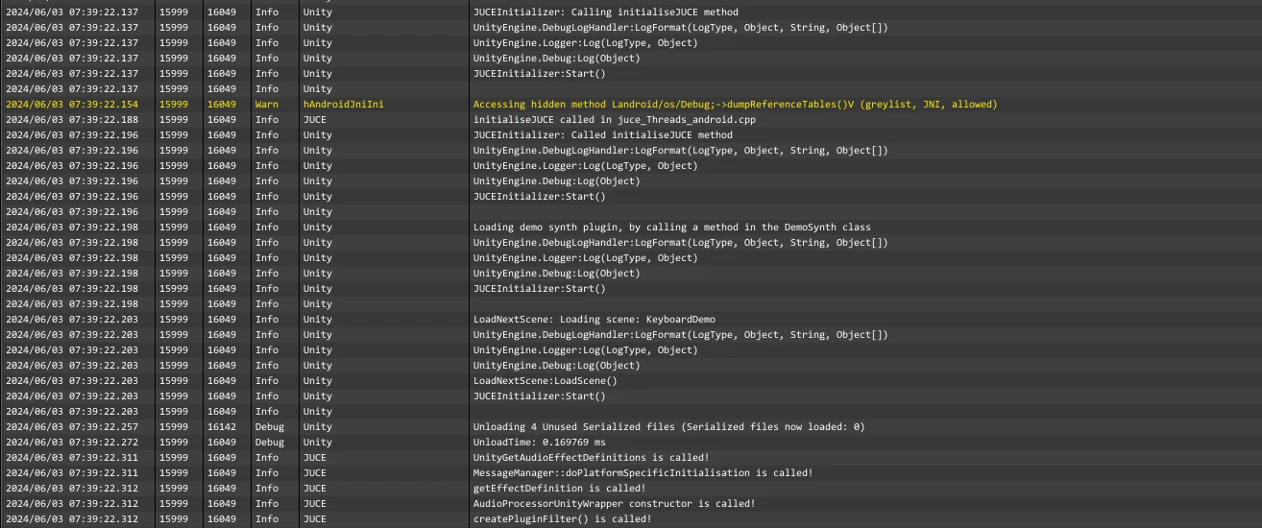Image resolution: width=1262 pixels, height=528 pixels.
Task: Click the 'hAndroidJniIni' tag cell
Action: (343, 105)
